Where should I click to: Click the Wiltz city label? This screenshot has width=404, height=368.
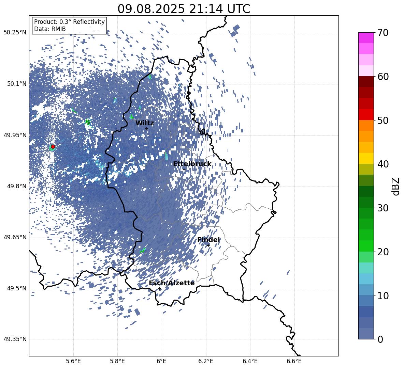pos(144,123)
